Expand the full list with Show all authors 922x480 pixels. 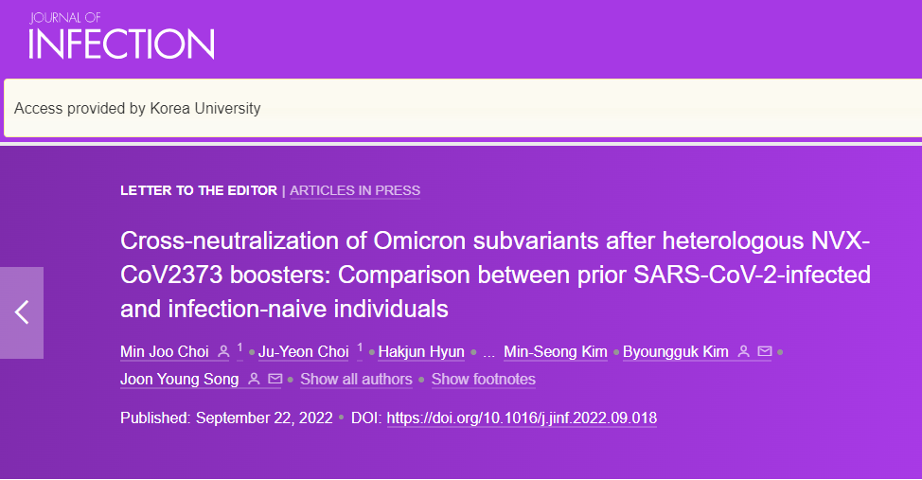(356, 380)
